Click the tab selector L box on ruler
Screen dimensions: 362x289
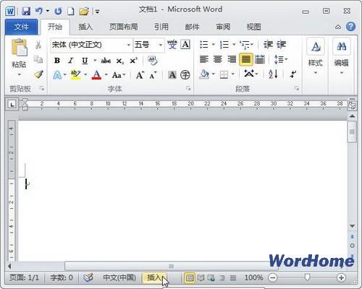pos(12,105)
